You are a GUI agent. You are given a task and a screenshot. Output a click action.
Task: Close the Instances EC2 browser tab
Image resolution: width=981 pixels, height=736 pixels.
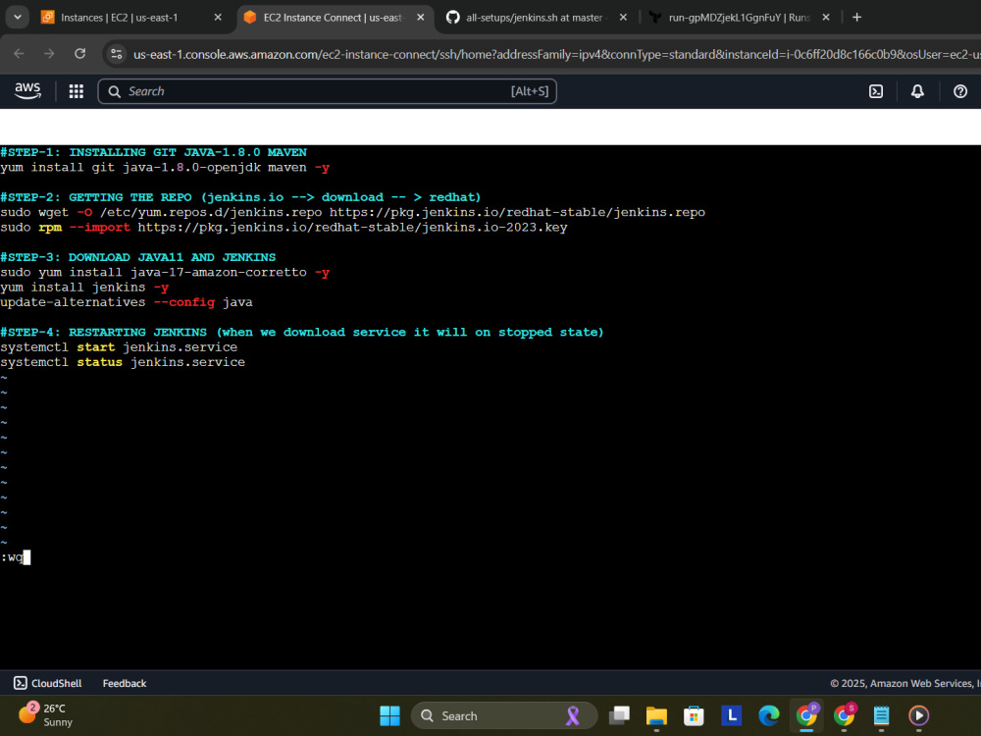coord(218,18)
